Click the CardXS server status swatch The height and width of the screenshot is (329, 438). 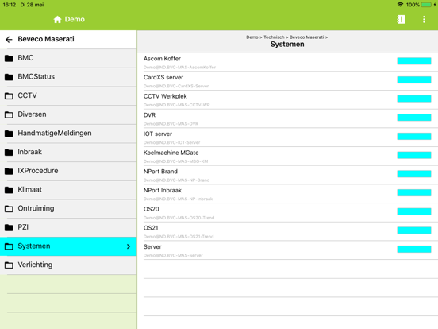coord(414,79)
